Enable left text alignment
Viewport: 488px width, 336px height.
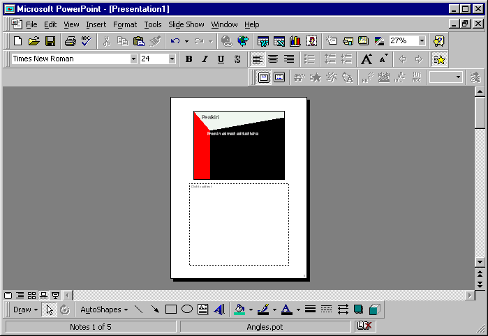(x=257, y=59)
